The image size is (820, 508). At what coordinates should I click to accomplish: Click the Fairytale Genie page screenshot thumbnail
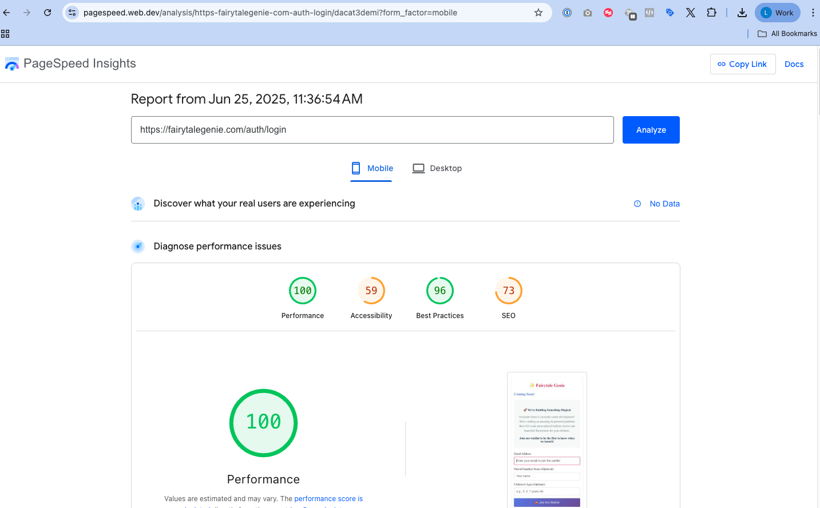[547, 440]
